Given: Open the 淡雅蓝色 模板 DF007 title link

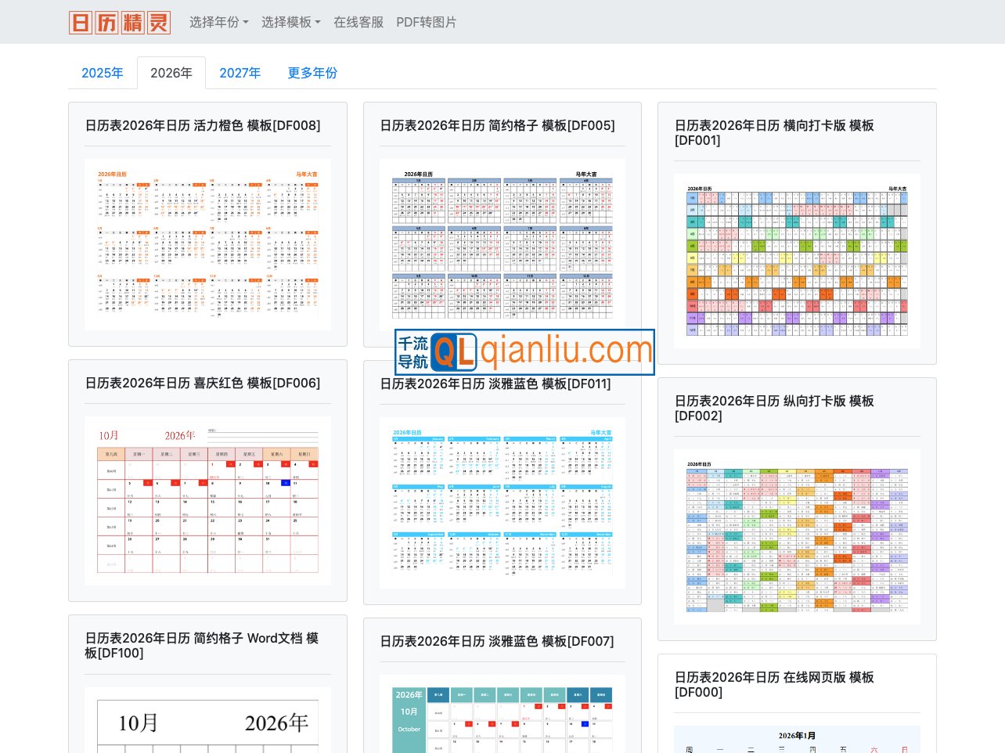Looking at the screenshot, I should click(x=496, y=641).
